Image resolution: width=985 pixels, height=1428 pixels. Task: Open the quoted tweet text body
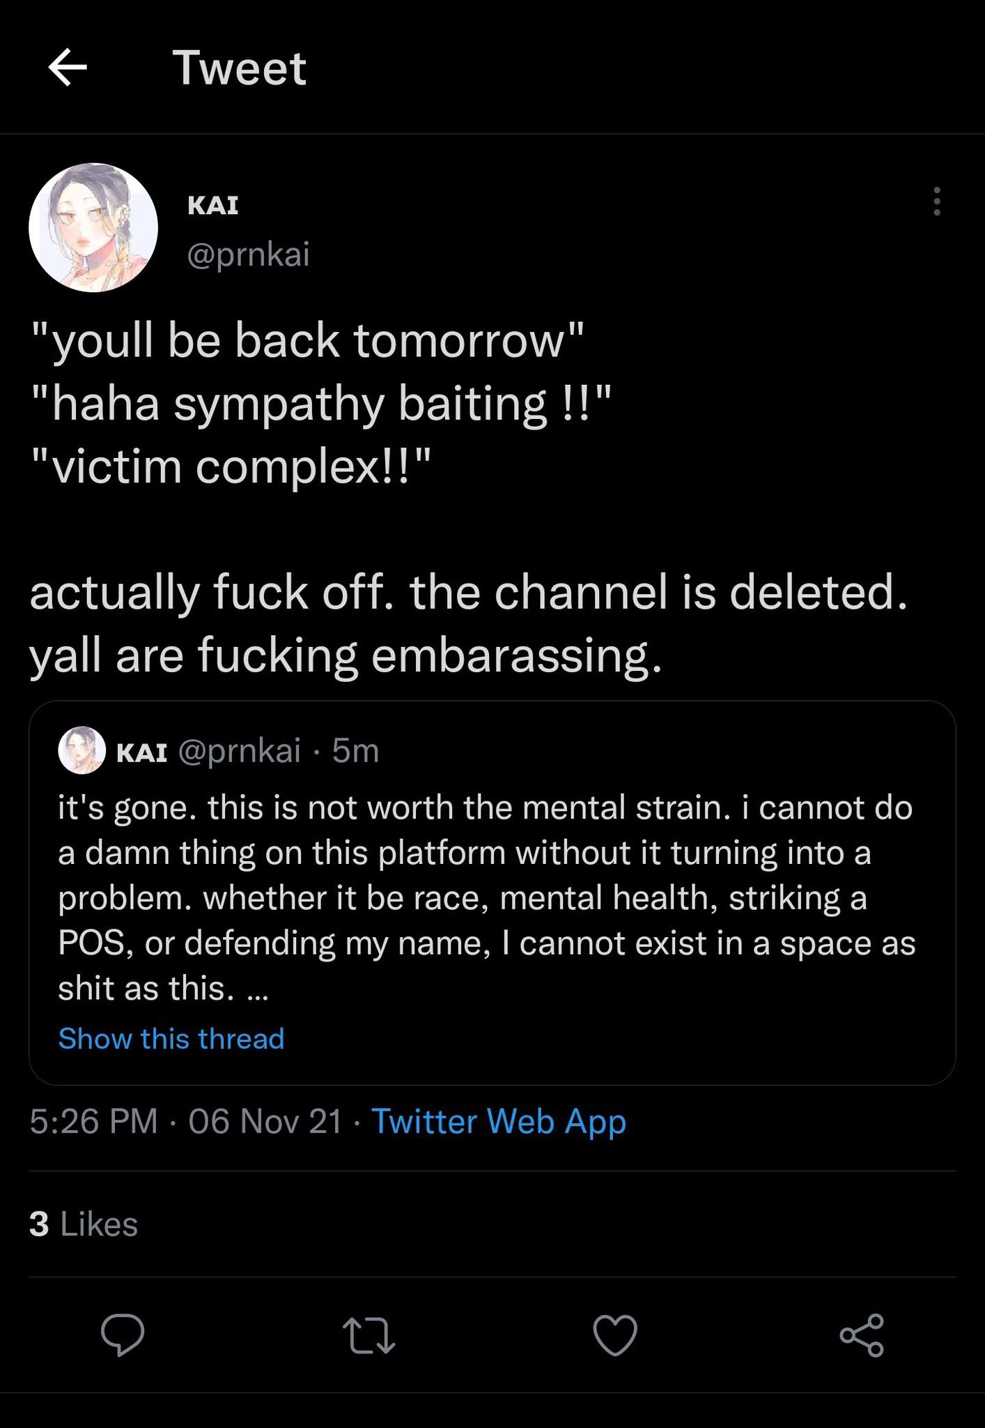point(486,897)
